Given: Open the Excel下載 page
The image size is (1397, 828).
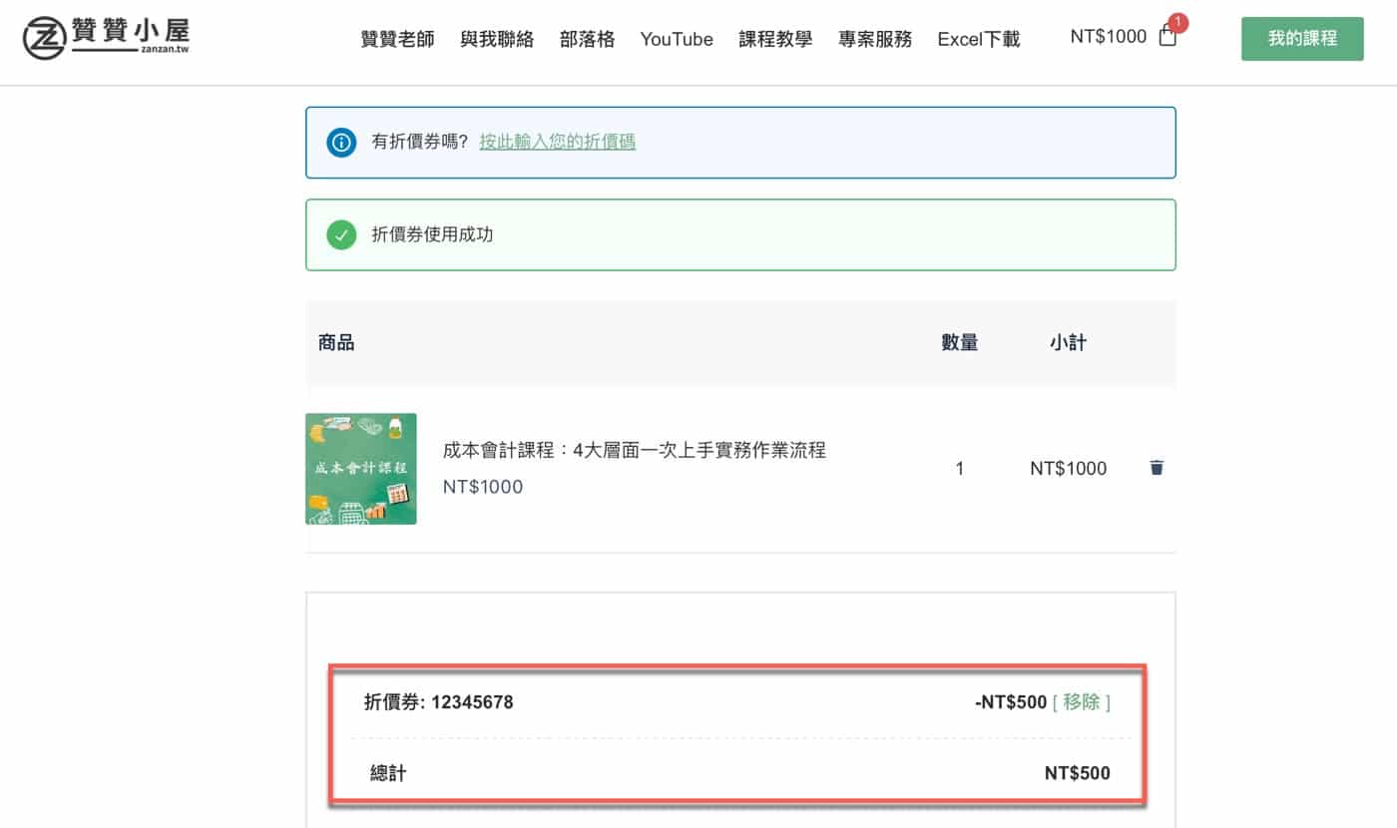Looking at the screenshot, I should (x=978, y=39).
